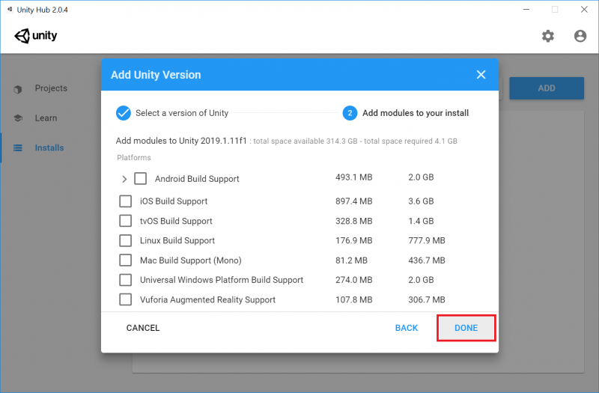Click Android download size 493.1 MB
Image resolution: width=599 pixels, height=393 pixels.
(353, 177)
